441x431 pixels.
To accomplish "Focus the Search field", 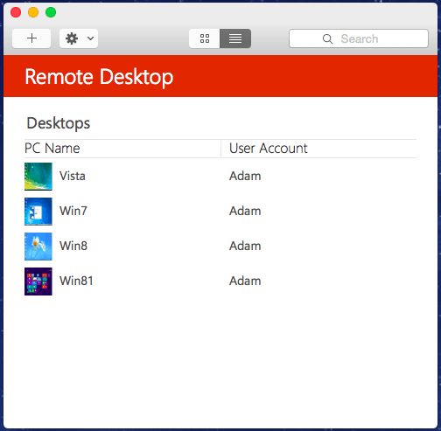I will pyautogui.click(x=359, y=38).
